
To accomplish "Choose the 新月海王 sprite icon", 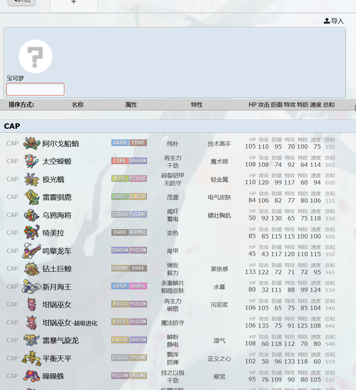I will (x=31, y=287).
